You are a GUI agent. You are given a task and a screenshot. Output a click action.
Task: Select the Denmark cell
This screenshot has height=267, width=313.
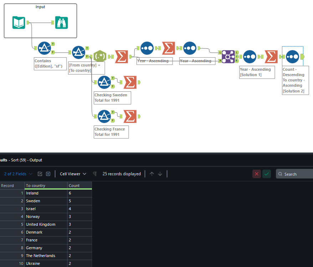[46, 232]
